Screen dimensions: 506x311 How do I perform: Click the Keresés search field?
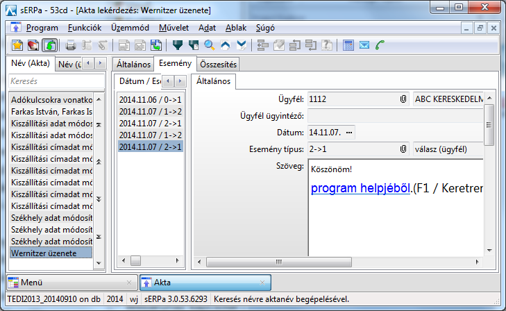tap(56, 81)
